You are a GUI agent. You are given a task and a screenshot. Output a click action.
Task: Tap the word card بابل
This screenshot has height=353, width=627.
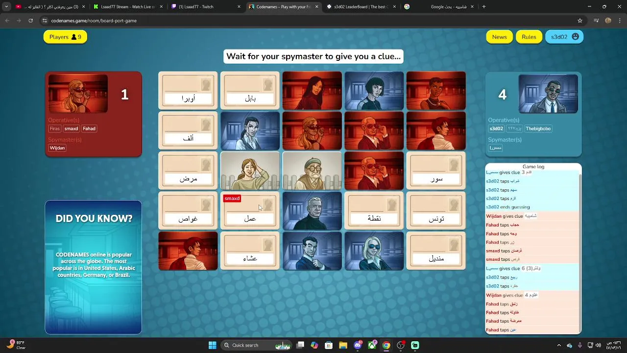pyautogui.click(x=250, y=91)
